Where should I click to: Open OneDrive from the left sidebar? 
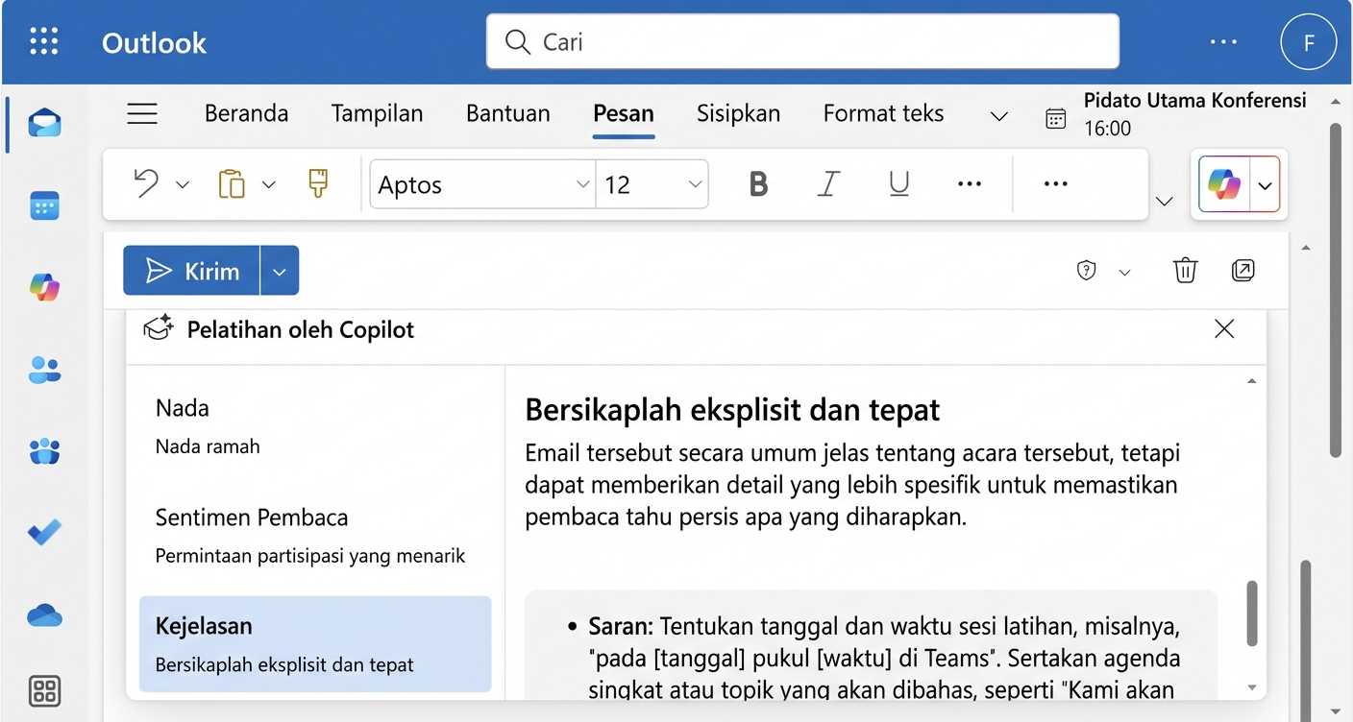(44, 614)
